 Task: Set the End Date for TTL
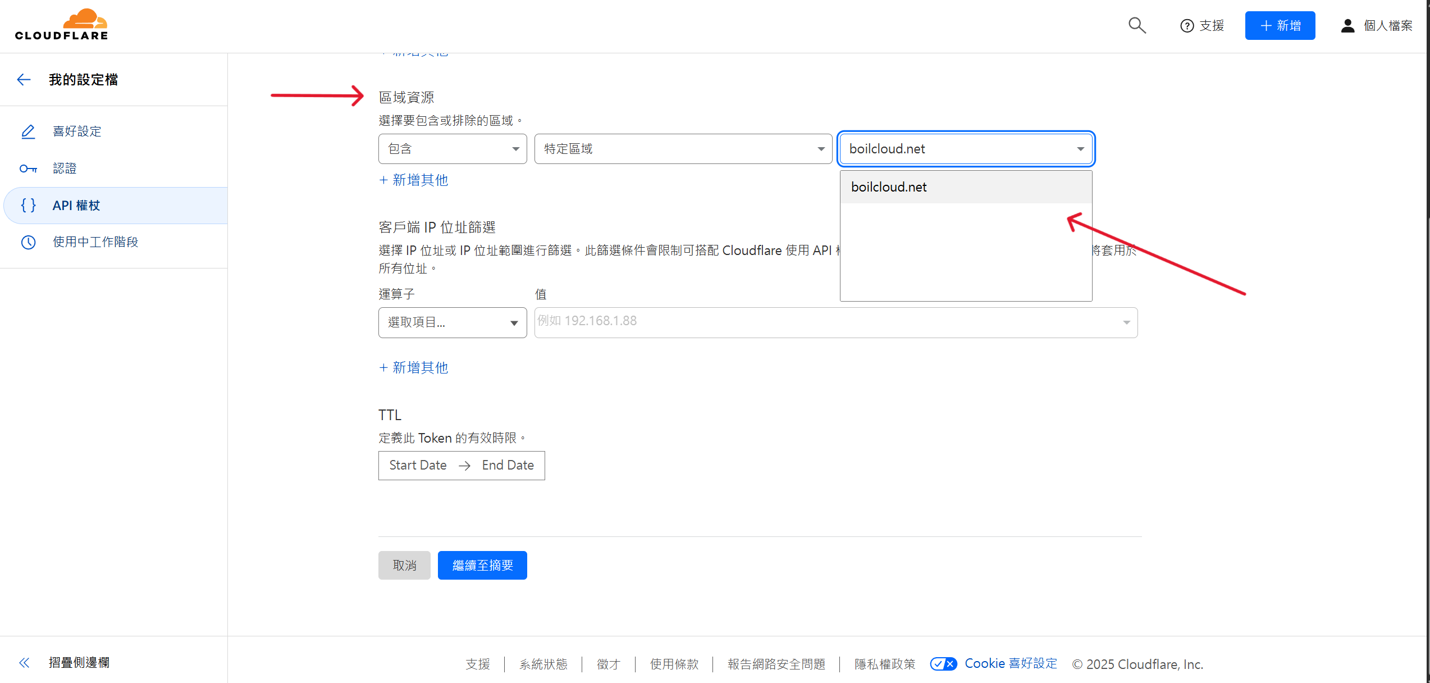508,466
